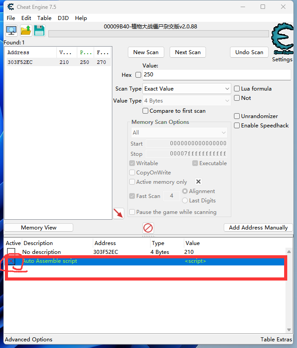Screen dimensions: 297x348
Task: Click the X next to Active memory only
Action: click(198, 182)
